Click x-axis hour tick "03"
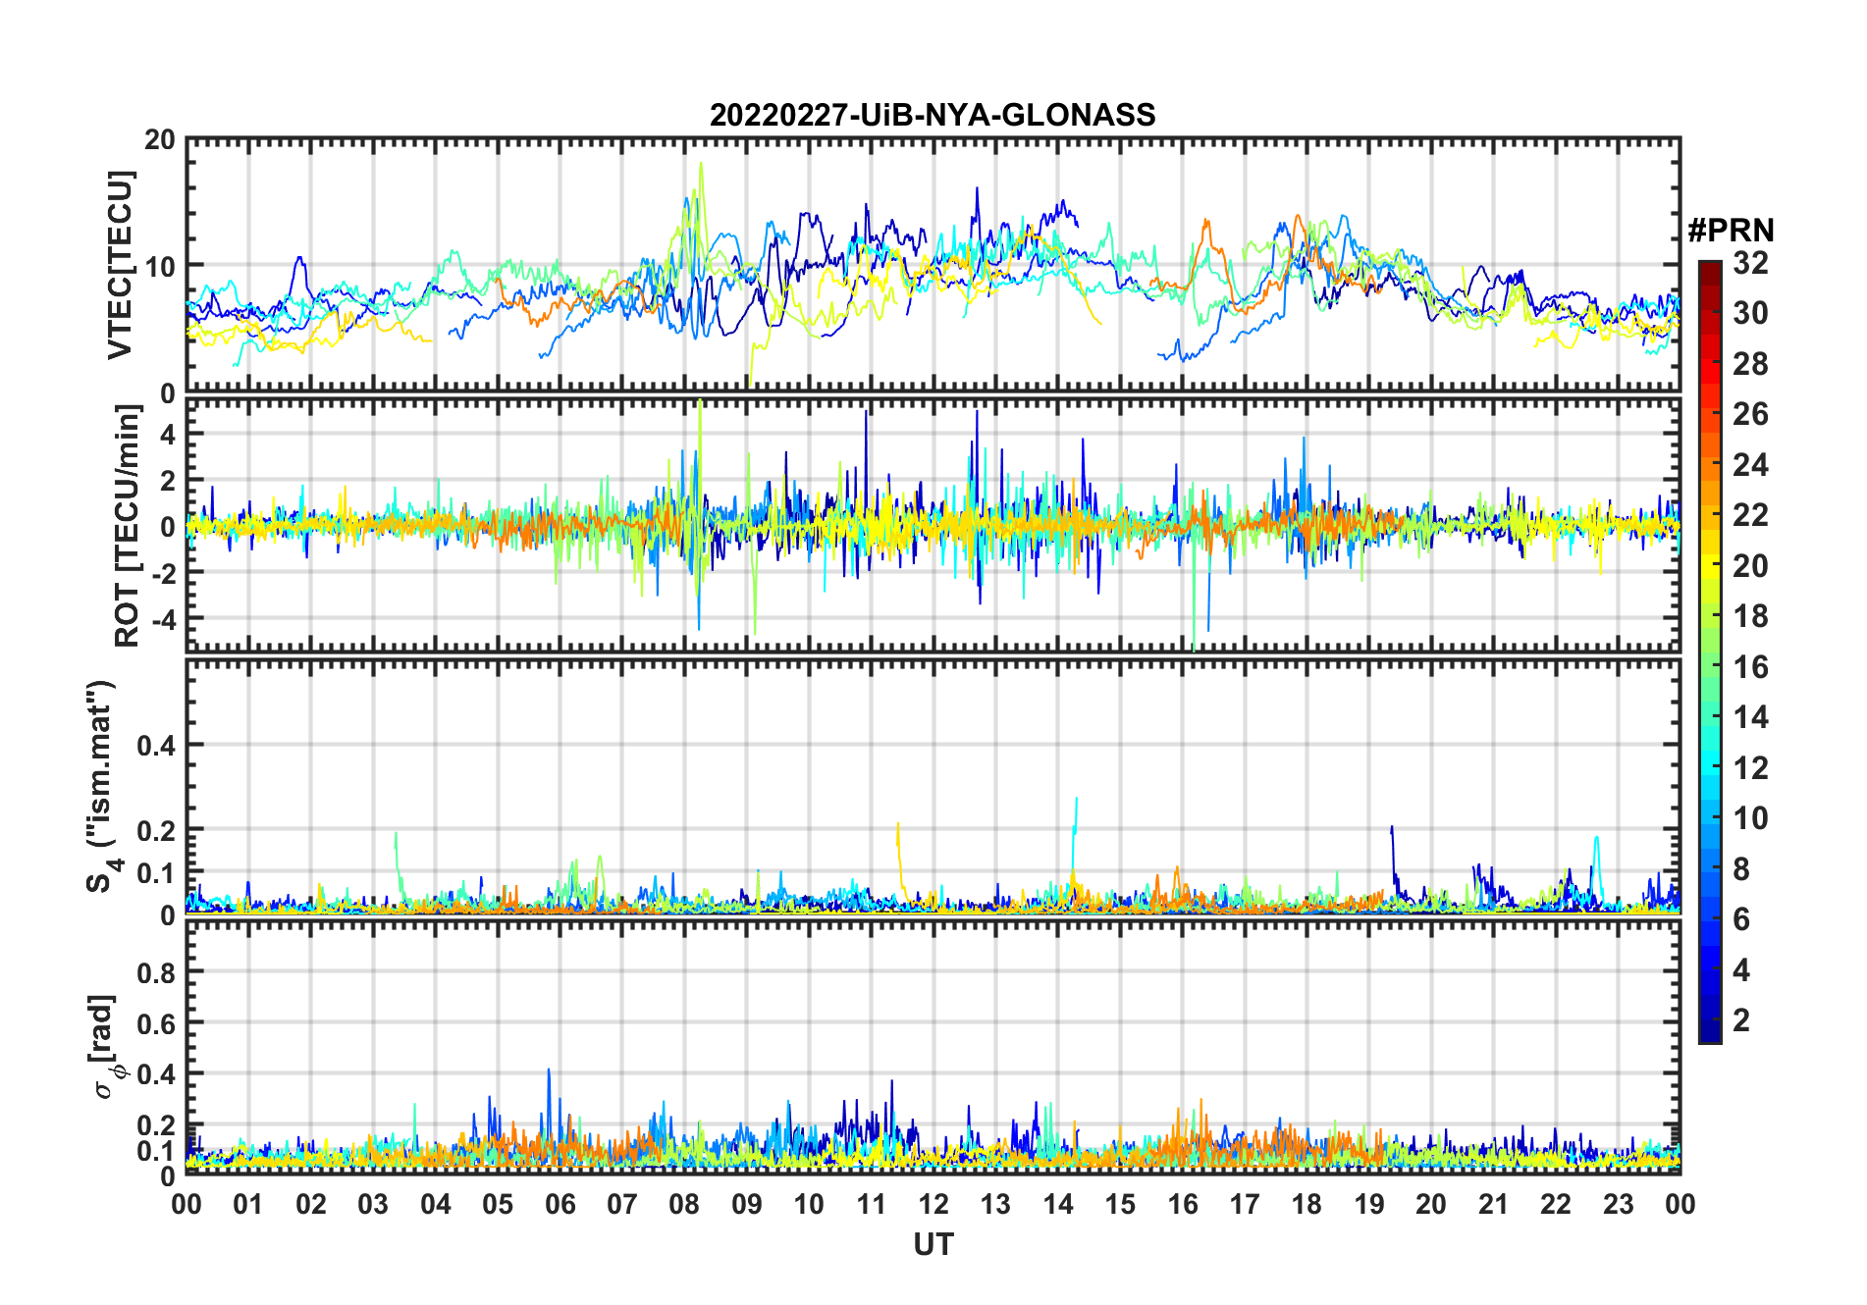Image resolution: width=1867 pixels, height=1305 pixels. (373, 1204)
